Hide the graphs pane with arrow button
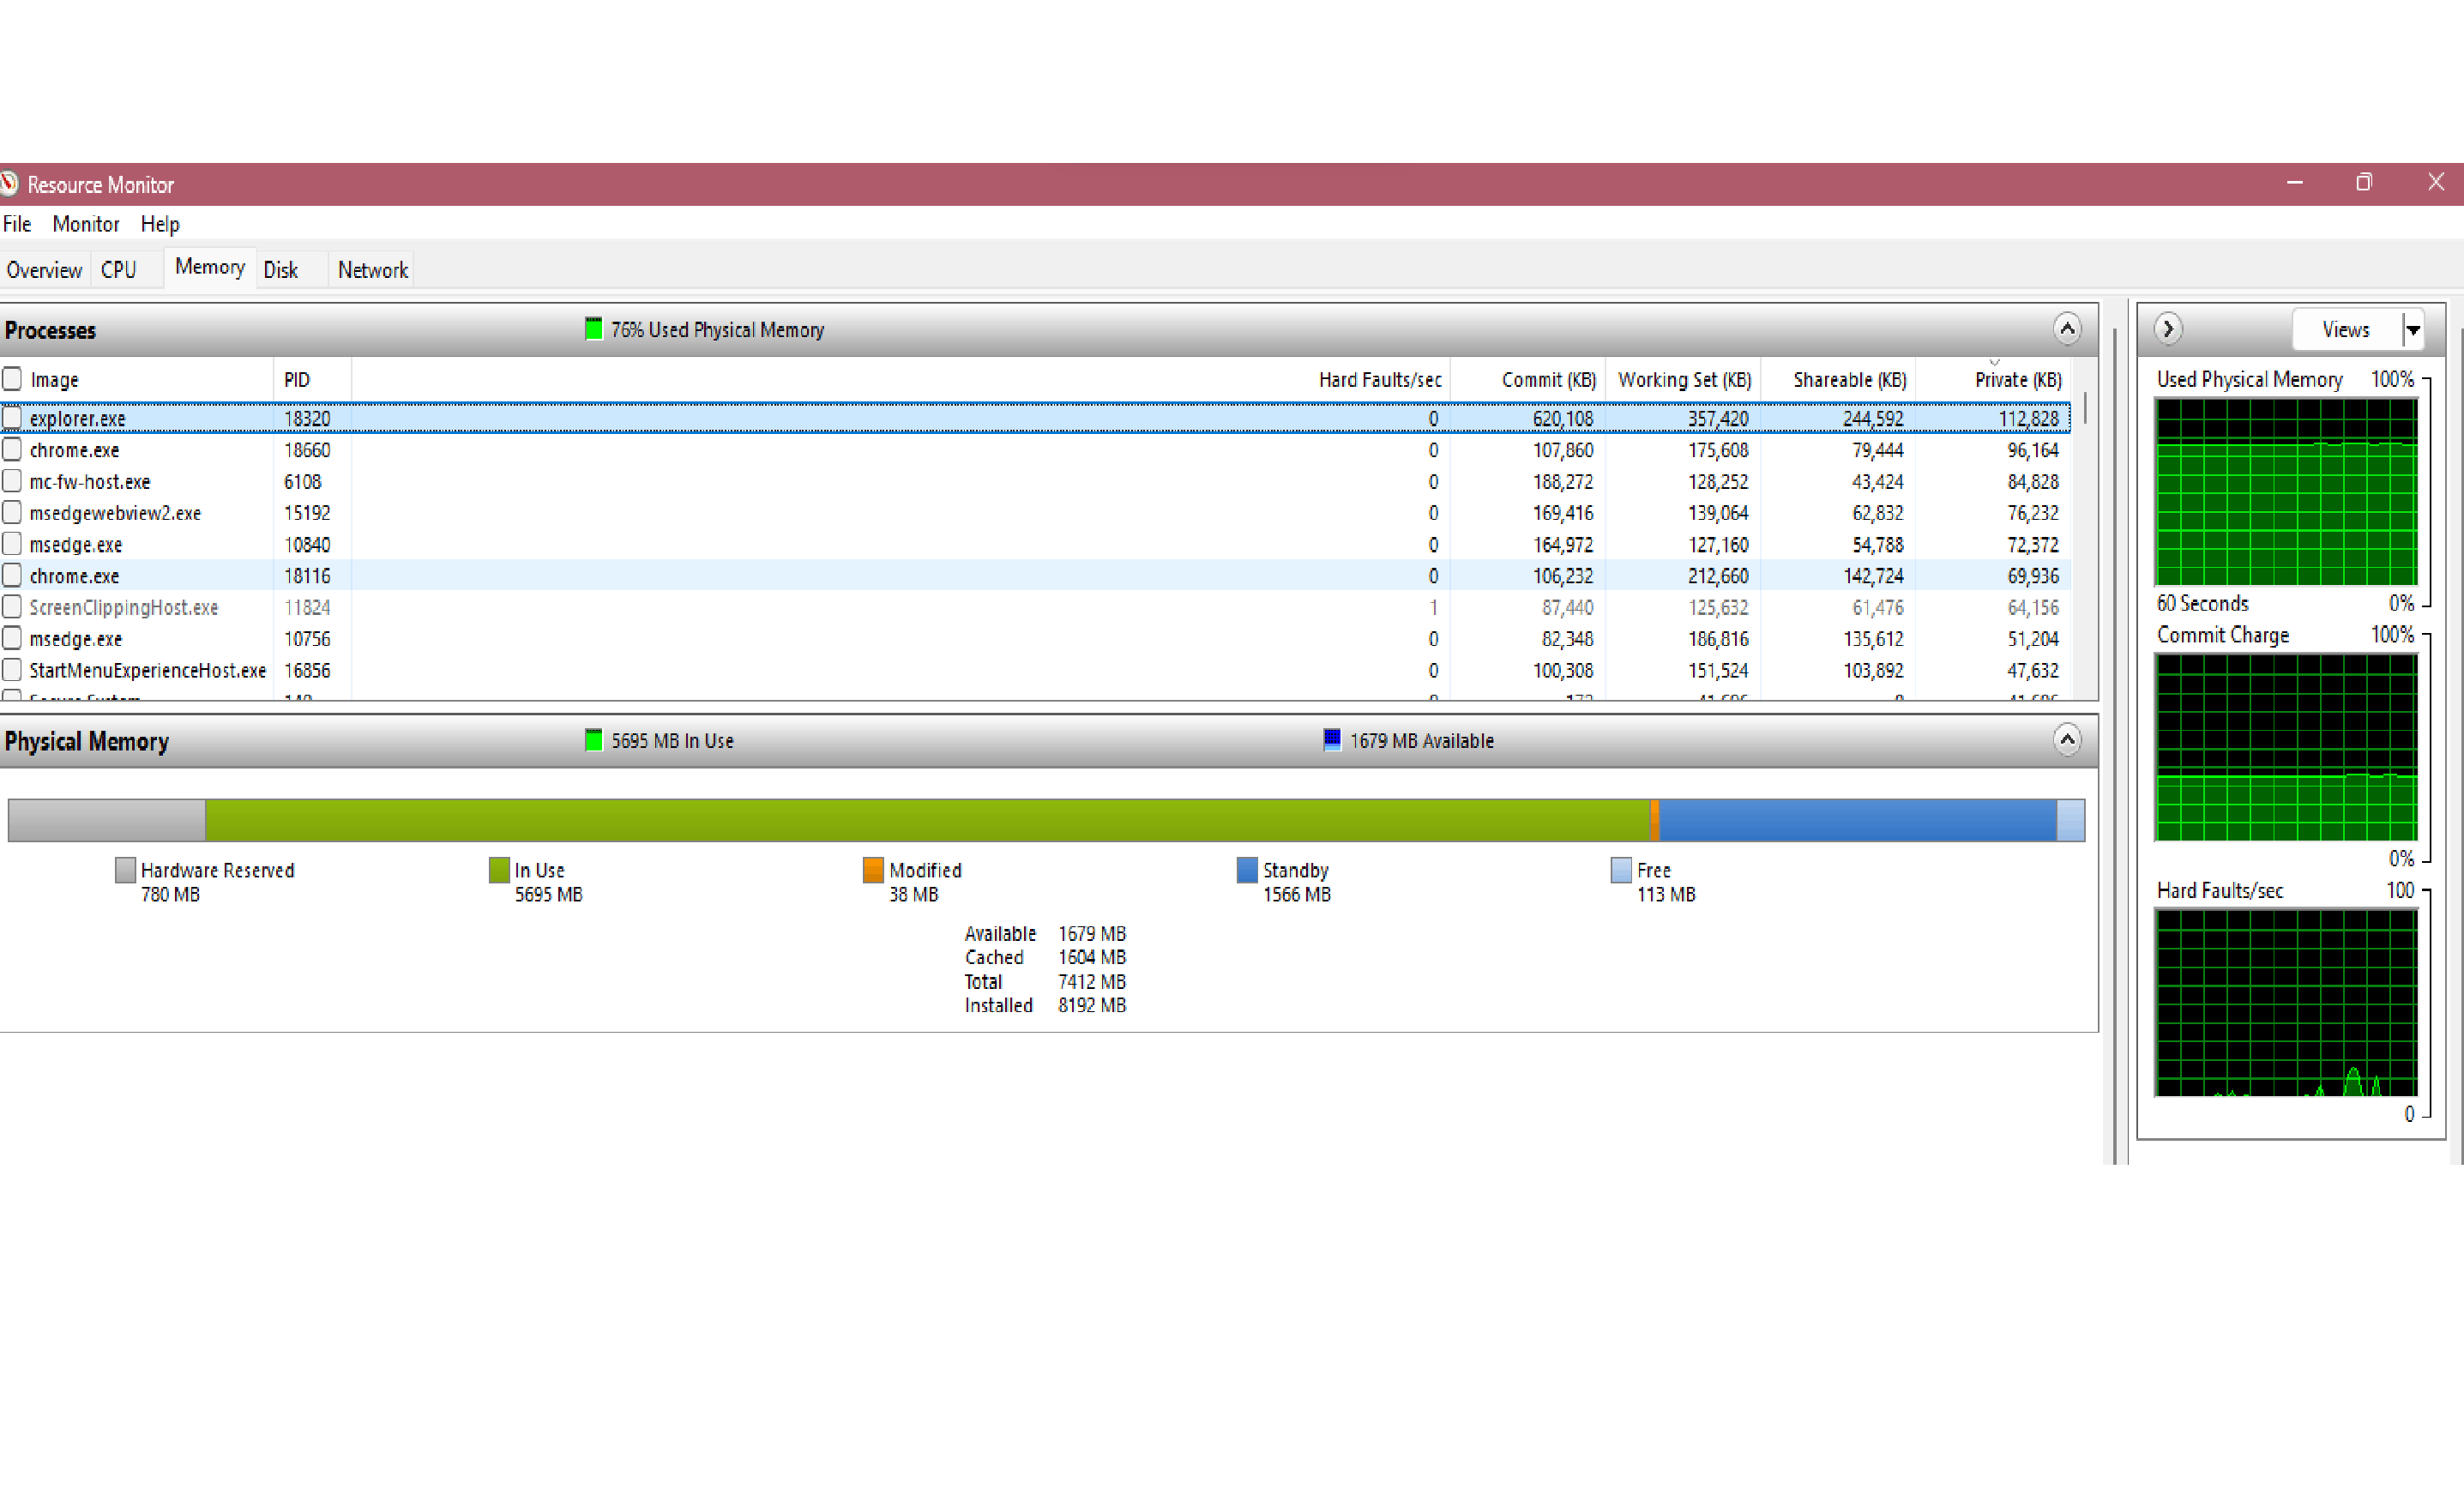 pyautogui.click(x=2167, y=329)
